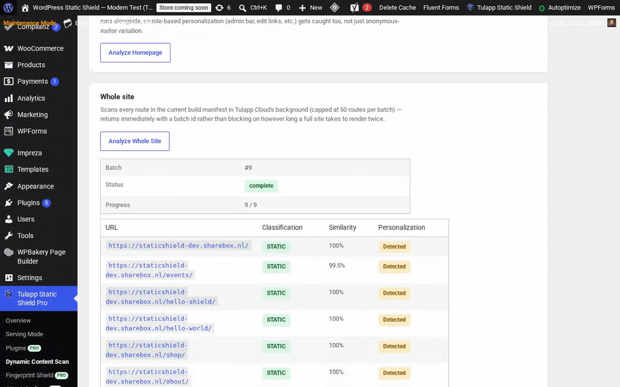This screenshot has width=620, height=387.
Task: Click the batch number #9
Action: pos(248,168)
